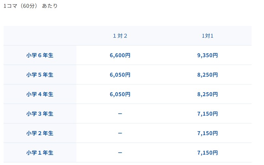Screen dimensions: 264x165
Task: Click 7,150円 in the 小学2年生 row
Action: coord(207,133)
